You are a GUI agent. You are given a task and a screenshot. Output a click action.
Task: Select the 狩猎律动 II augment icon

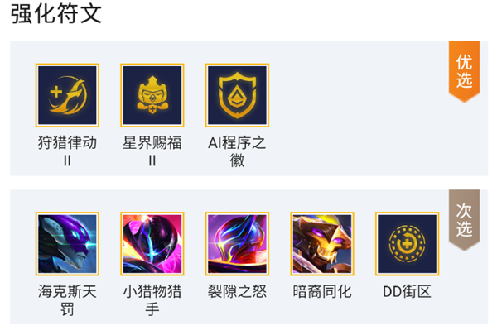coord(67,95)
